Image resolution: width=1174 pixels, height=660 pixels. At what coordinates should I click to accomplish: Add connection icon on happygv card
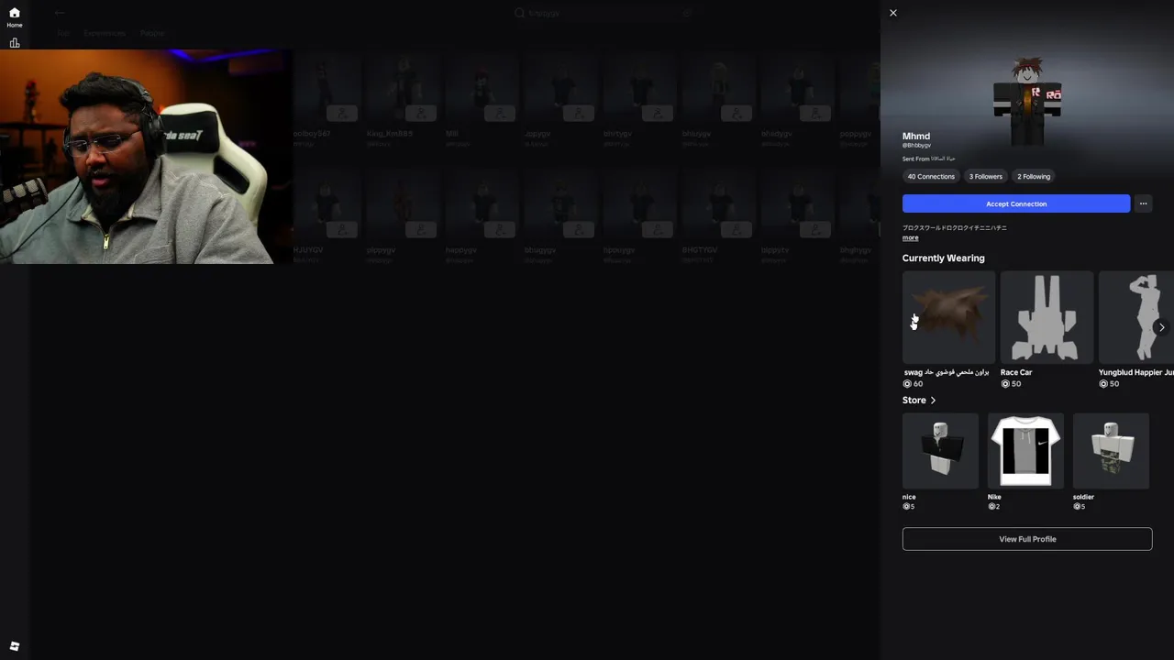(x=500, y=230)
